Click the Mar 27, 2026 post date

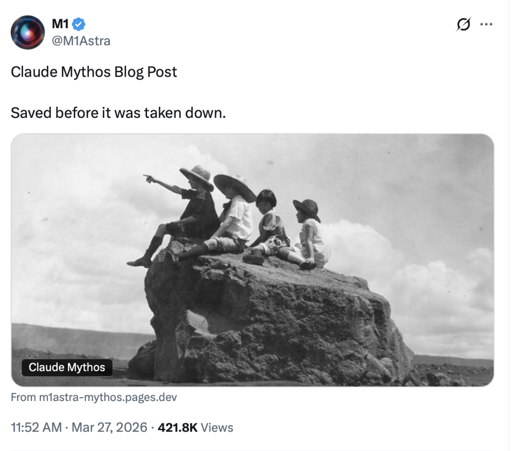[x=109, y=427]
